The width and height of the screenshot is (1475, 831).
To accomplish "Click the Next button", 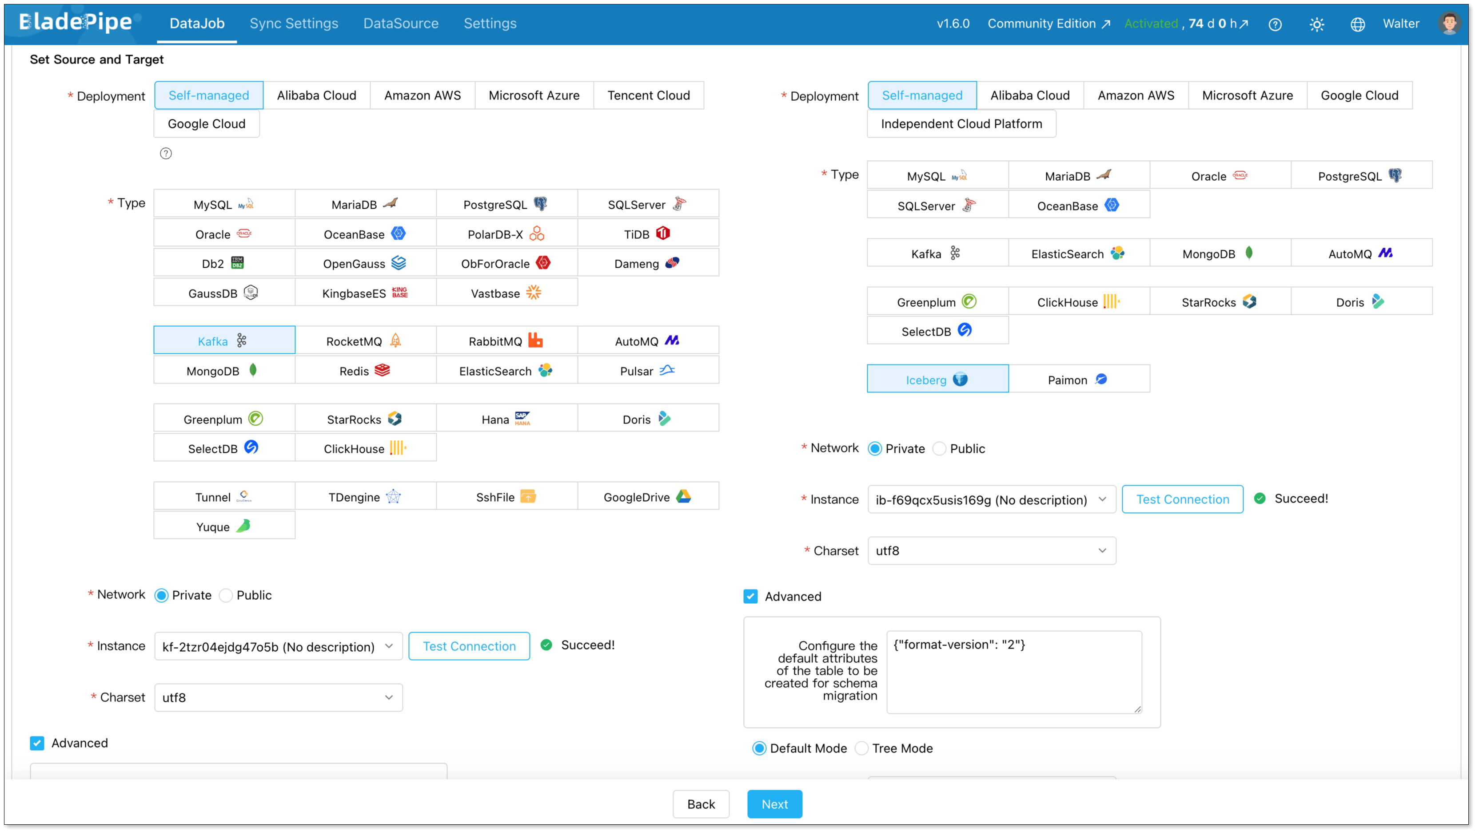I will click(x=774, y=803).
